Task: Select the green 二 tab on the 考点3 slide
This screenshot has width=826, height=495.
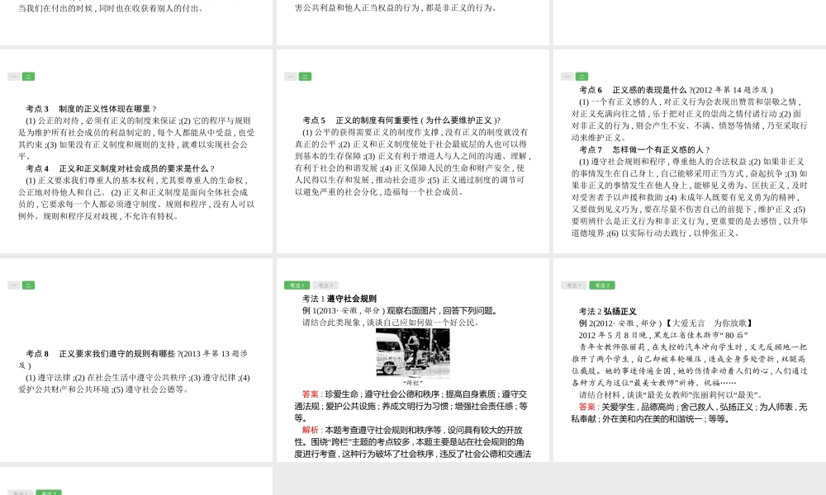Action: [x=28, y=77]
